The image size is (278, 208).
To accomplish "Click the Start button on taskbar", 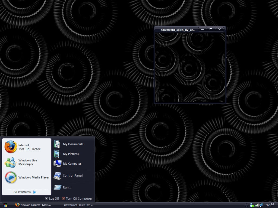I will 5,205.
